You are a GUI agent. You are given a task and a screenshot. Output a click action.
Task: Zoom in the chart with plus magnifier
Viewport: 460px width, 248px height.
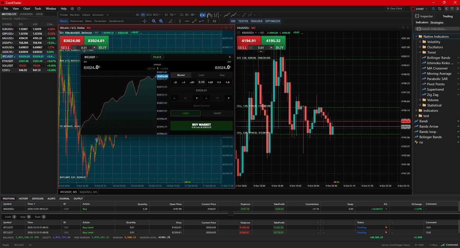(x=161, y=21)
